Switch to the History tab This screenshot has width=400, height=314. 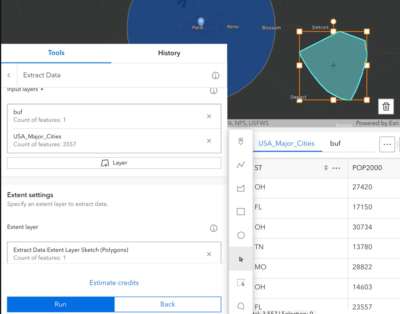click(169, 53)
